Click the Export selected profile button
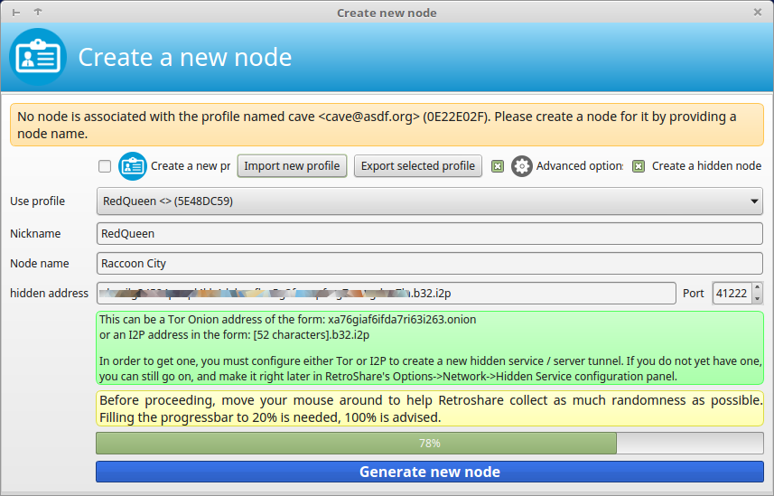774x496 pixels. click(x=417, y=166)
